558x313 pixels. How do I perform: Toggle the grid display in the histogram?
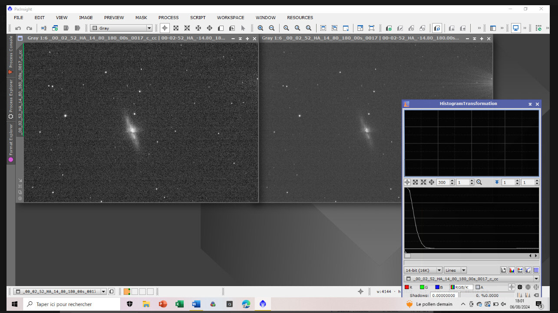click(536, 270)
